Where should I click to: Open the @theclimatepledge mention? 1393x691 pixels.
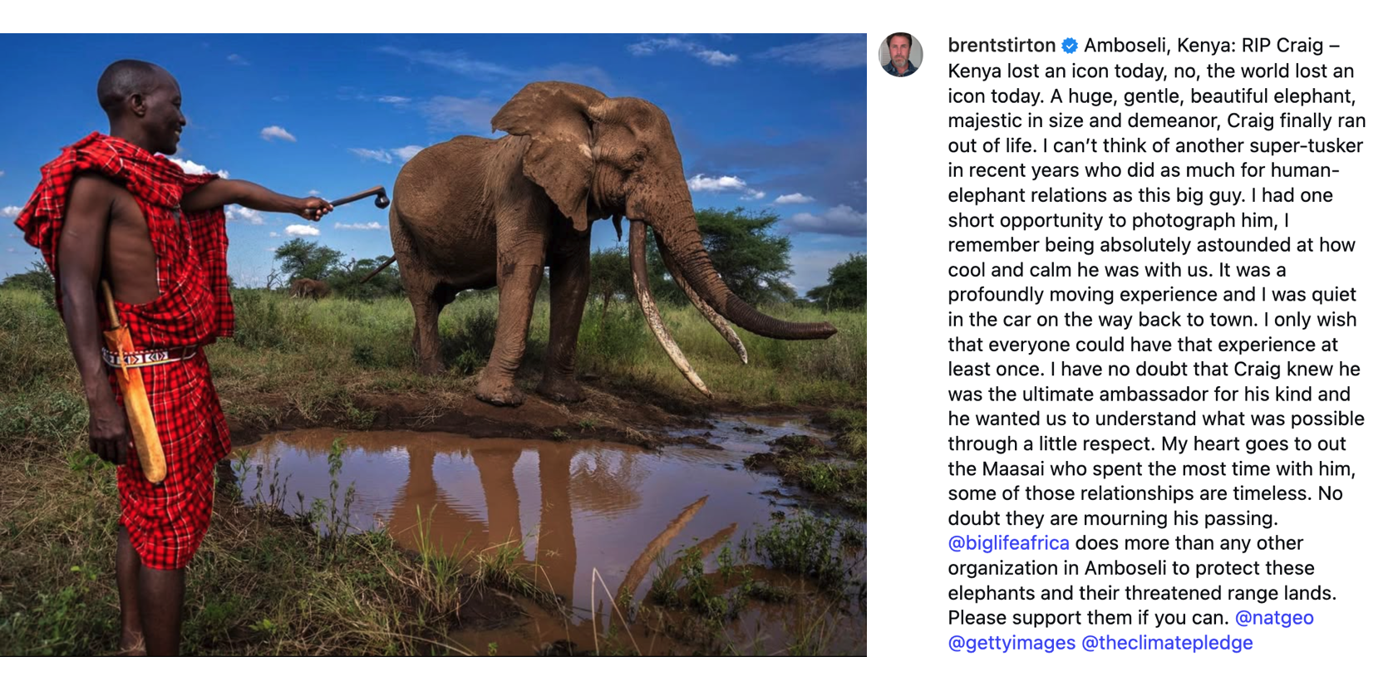1167,643
